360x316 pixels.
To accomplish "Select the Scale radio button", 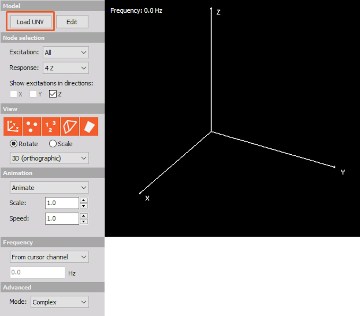I will point(53,144).
